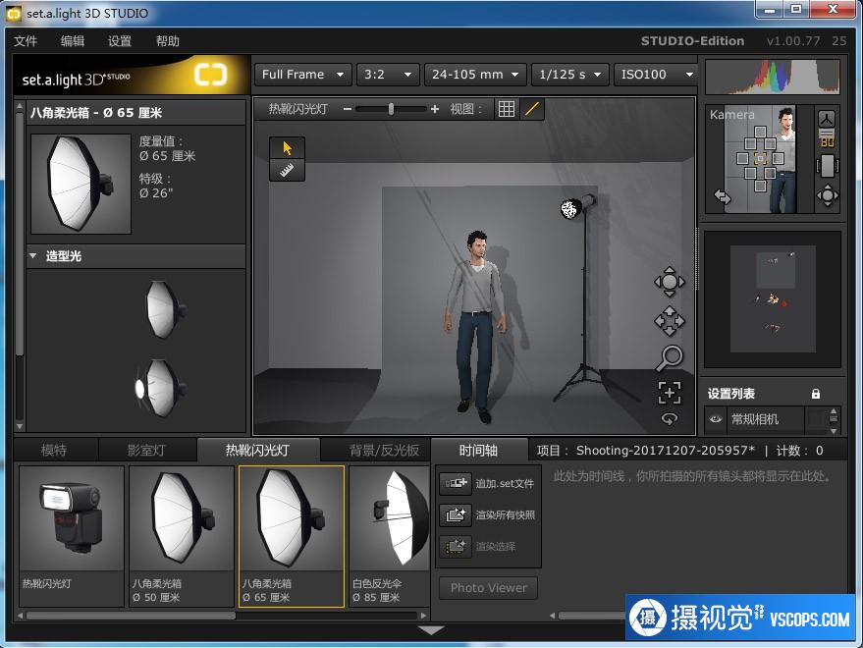This screenshot has width=863, height=648.
Task: Activate the ruler measurement tool
Action: (x=287, y=170)
